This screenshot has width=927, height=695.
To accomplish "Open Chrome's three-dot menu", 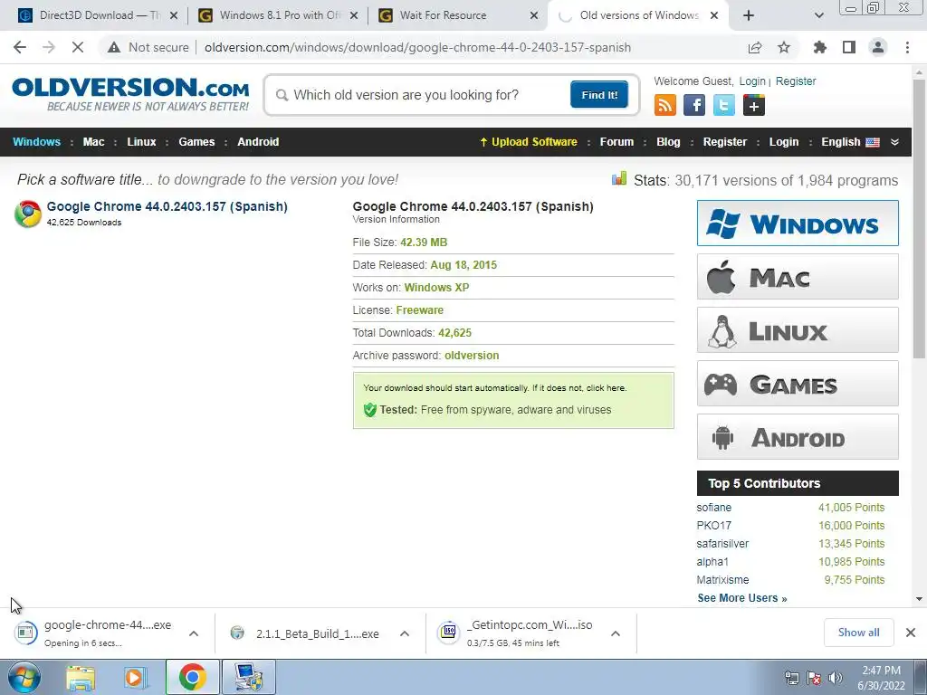I will (907, 47).
